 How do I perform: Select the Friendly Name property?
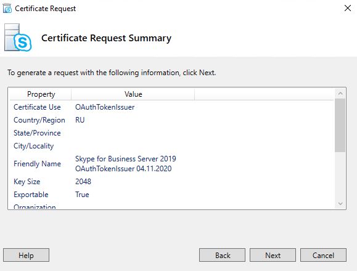pos(37,163)
